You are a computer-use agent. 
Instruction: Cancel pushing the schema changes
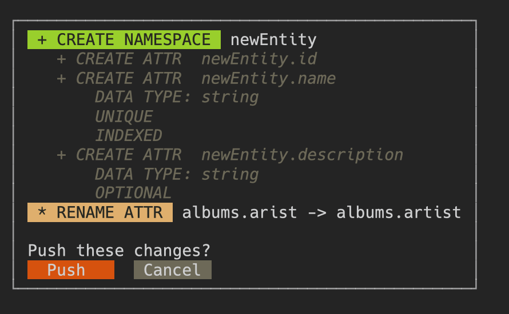(172, 270)
